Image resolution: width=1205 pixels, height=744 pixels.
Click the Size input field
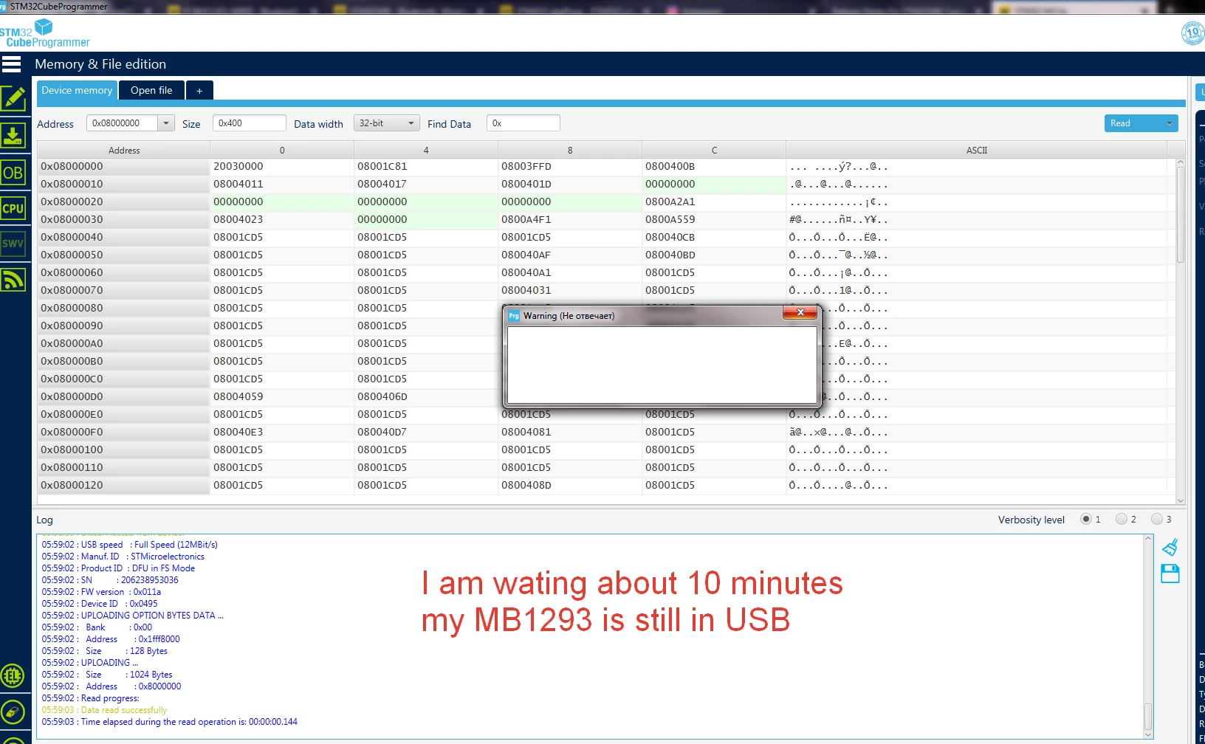point(250,123)
